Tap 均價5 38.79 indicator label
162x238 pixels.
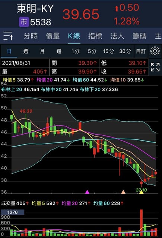(x=18, y=80)
